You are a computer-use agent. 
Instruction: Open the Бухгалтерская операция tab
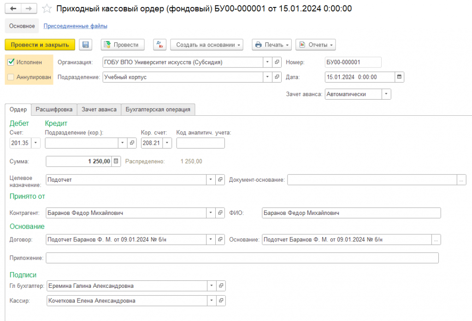click(x=158, y=110)
